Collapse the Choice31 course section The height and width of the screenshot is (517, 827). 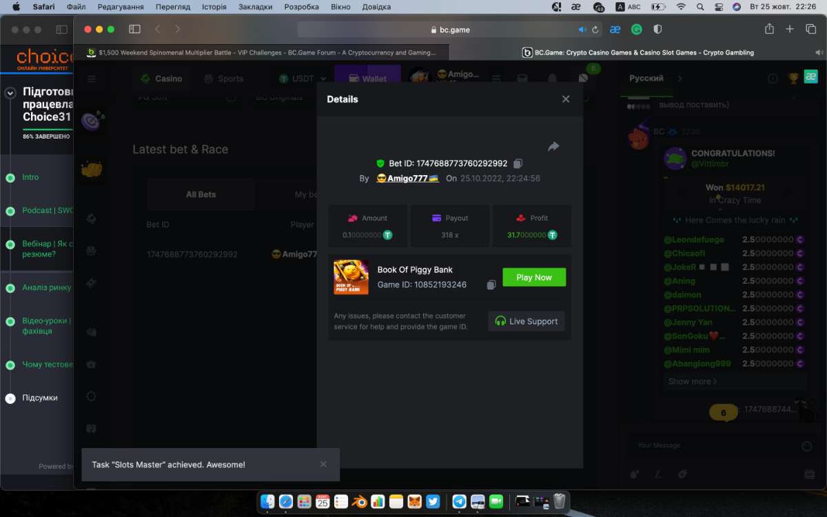click(10, 93)
